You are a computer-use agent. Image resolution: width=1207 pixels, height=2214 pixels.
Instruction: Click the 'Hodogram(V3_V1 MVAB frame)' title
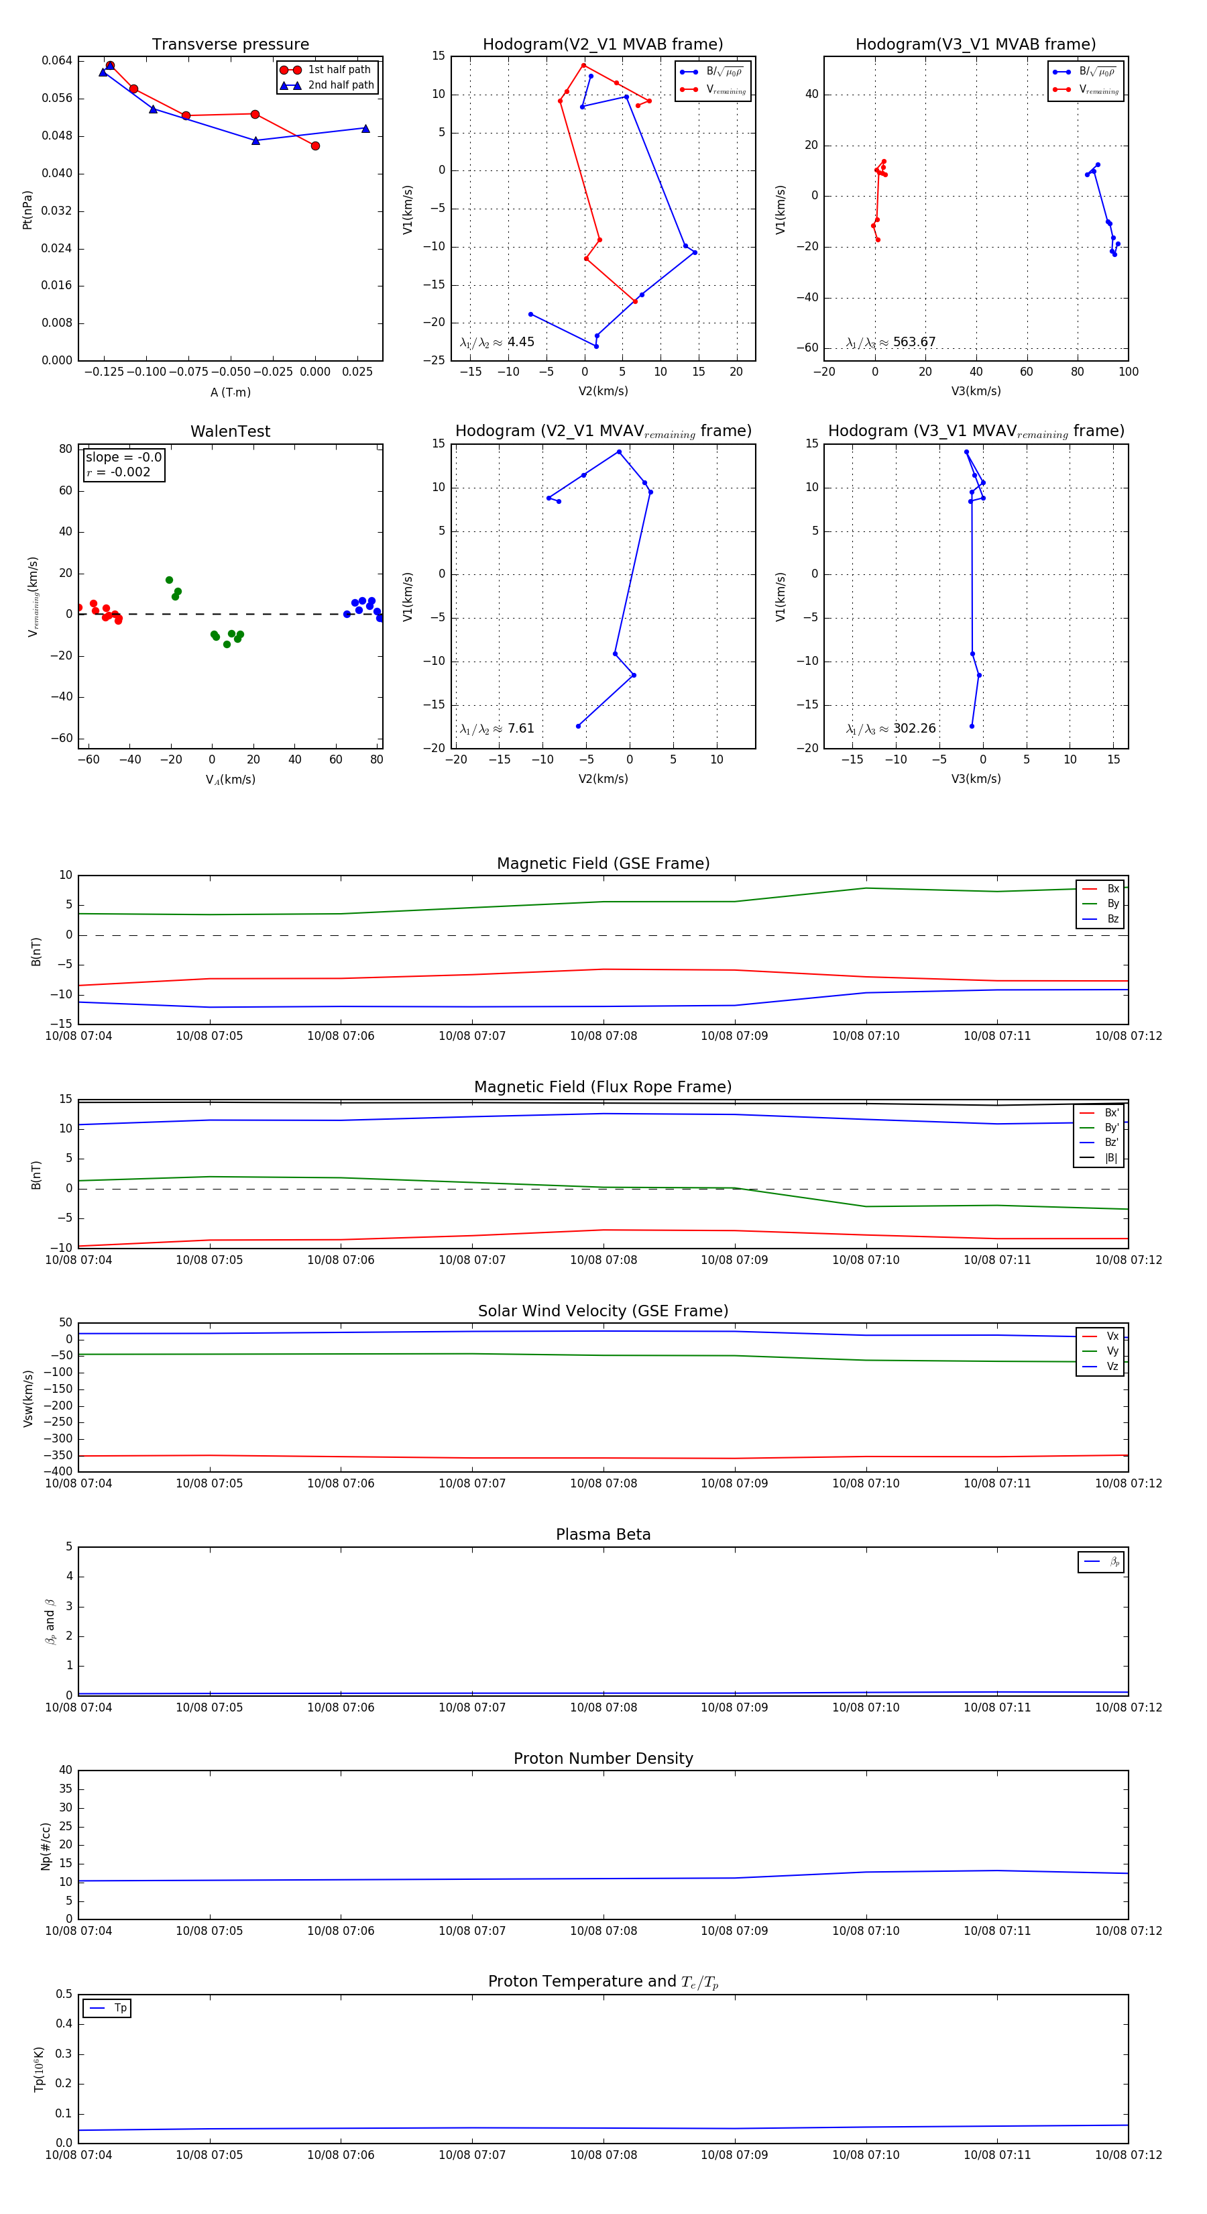point(976,45)
